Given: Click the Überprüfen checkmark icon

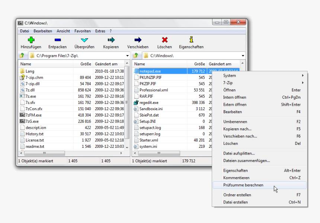Looking at the screenshot, I should pos(84,40).
